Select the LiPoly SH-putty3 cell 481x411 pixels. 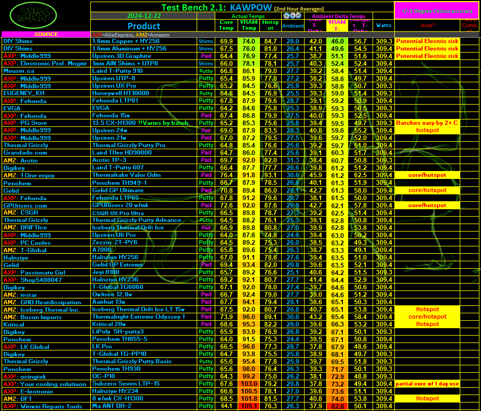[144, 332]
